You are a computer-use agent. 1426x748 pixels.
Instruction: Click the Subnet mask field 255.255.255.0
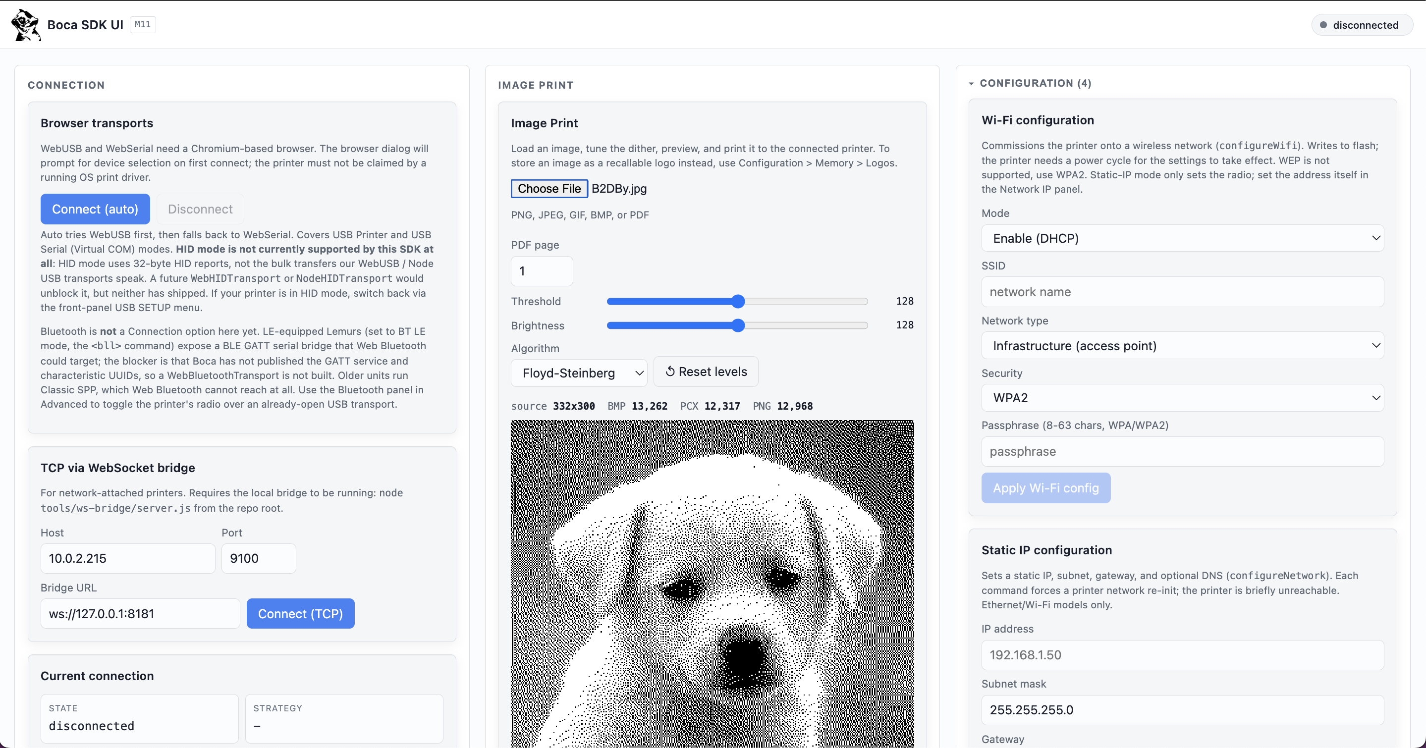tap(1182, 710)
